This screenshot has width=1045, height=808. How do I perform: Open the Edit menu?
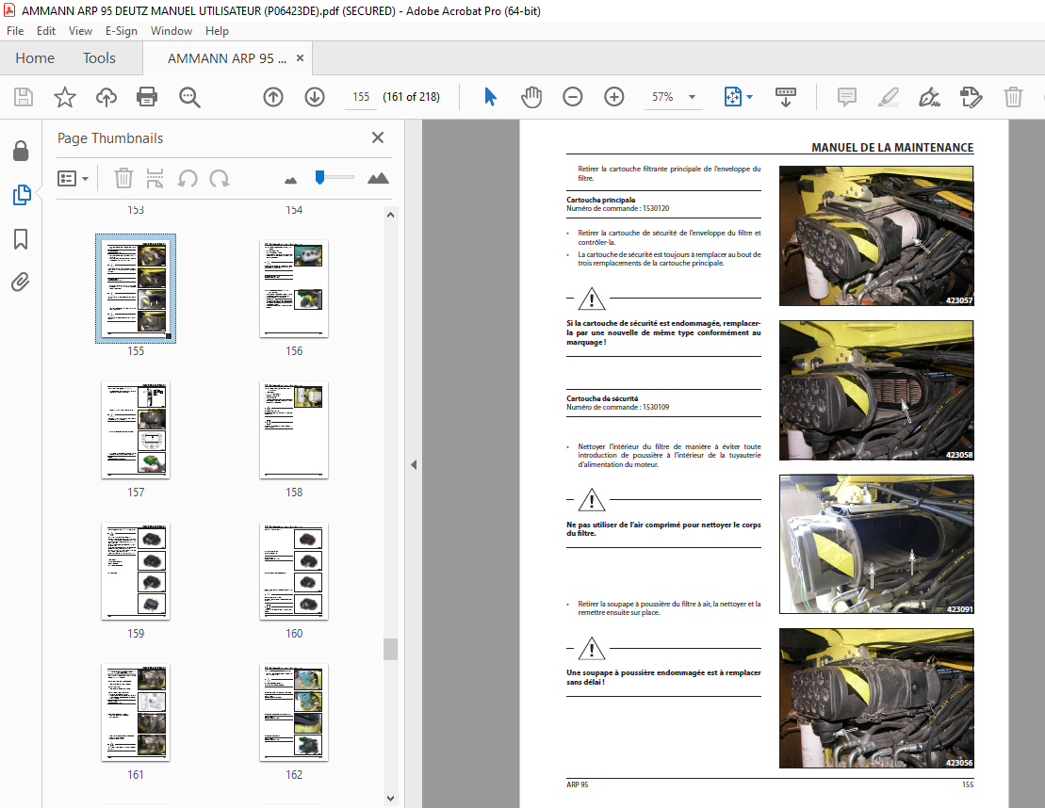pos(46,31)
